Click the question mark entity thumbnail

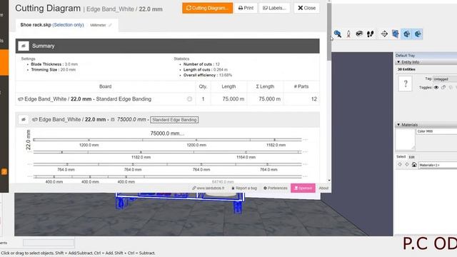click(406, 84)
